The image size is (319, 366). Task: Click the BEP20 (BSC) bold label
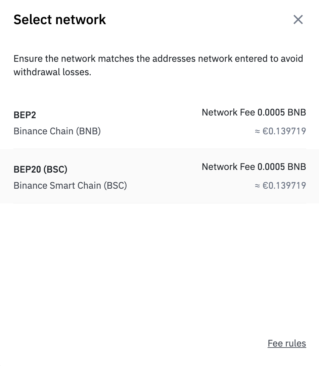[40, 169]
